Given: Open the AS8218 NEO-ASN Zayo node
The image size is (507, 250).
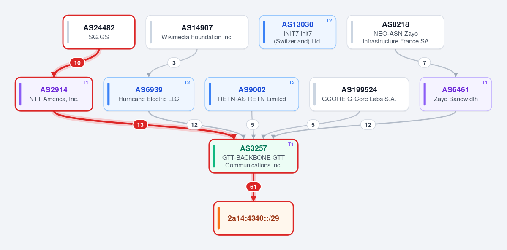Looking at the screenshot, I should click(395, 32).
